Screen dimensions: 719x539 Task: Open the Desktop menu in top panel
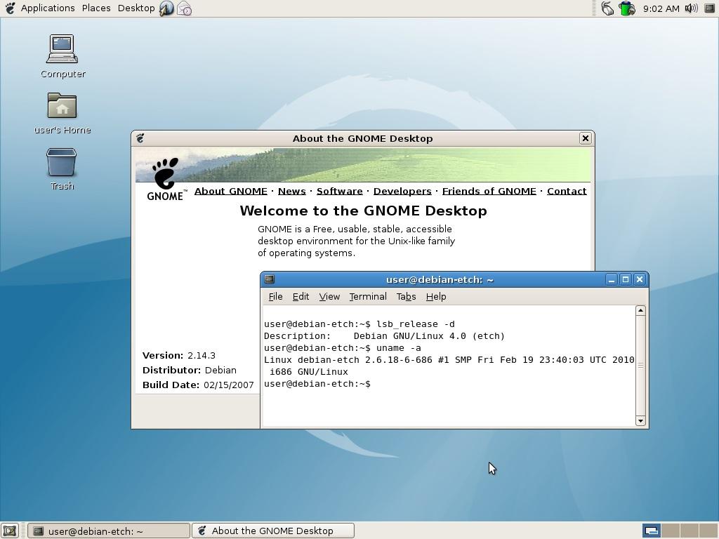(136, 8)
